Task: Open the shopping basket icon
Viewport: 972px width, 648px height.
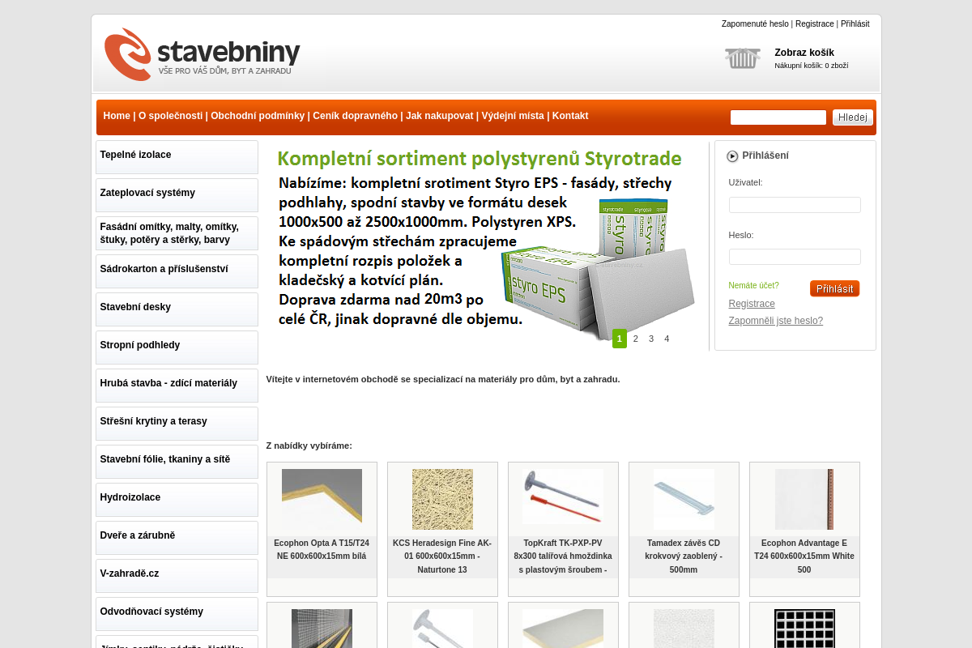Action: point(742,58)
